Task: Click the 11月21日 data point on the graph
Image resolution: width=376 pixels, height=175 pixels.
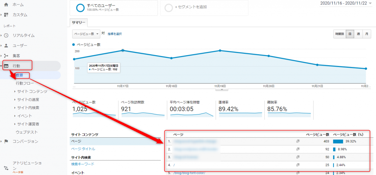Action: click(x=317, y=65)
